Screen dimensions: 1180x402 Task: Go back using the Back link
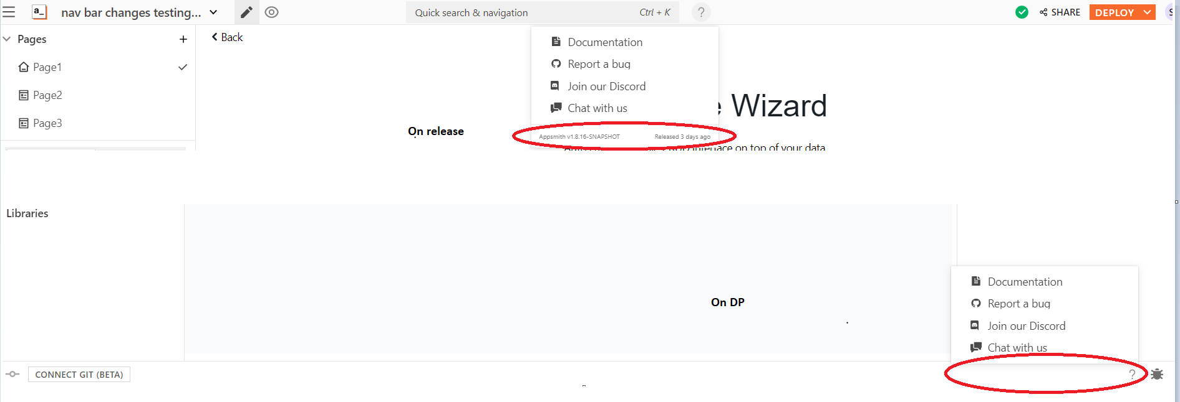(x=227, y=37)
